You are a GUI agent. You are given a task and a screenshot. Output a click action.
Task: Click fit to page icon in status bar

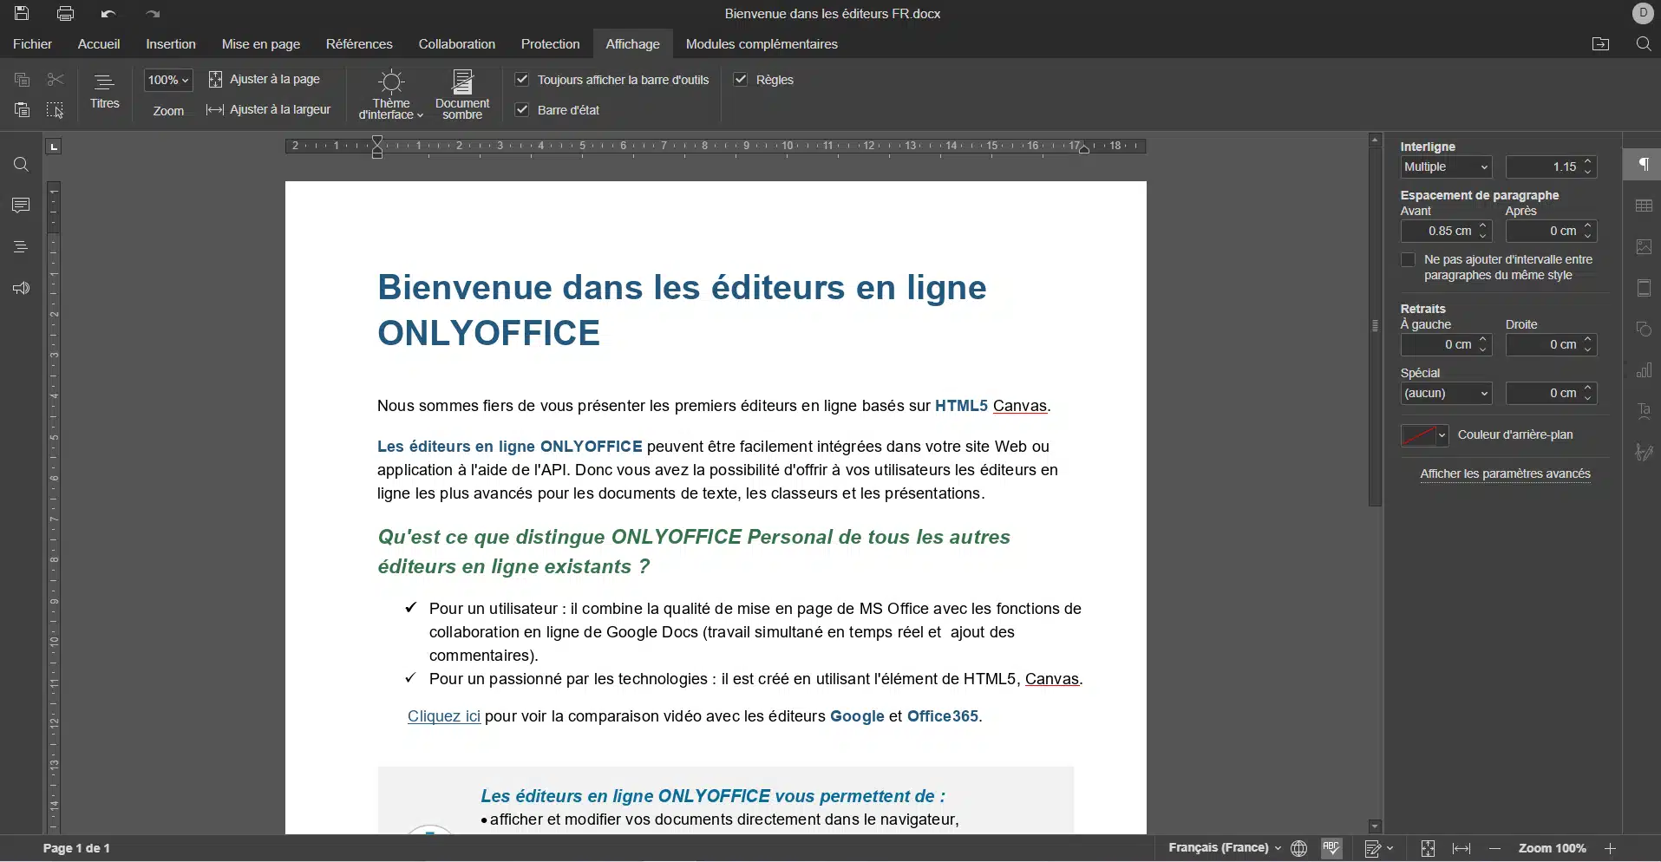pyautogui.click(x=1428, y=849)
